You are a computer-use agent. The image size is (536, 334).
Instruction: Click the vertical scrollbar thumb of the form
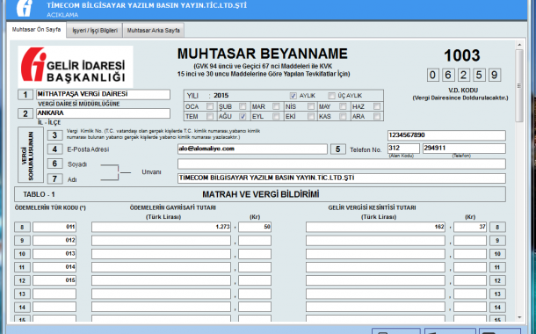click(519, 85)
